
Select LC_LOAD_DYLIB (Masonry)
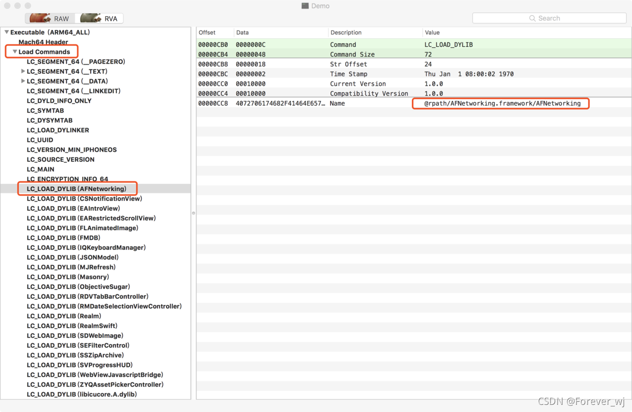pos(68,277)
